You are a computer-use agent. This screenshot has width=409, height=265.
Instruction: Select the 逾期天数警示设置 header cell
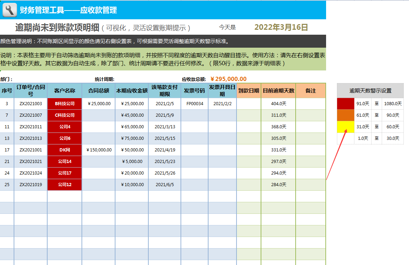click(370, 91)
